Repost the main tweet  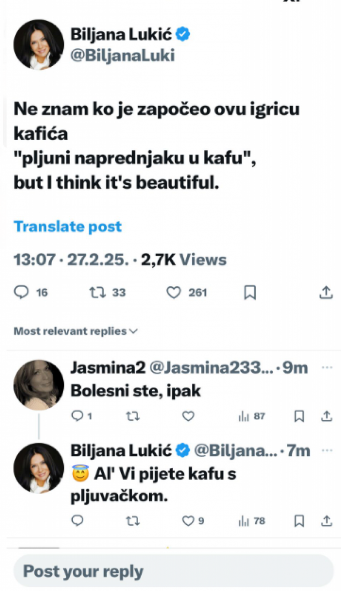pyautogui.click(x=99, y=292)
